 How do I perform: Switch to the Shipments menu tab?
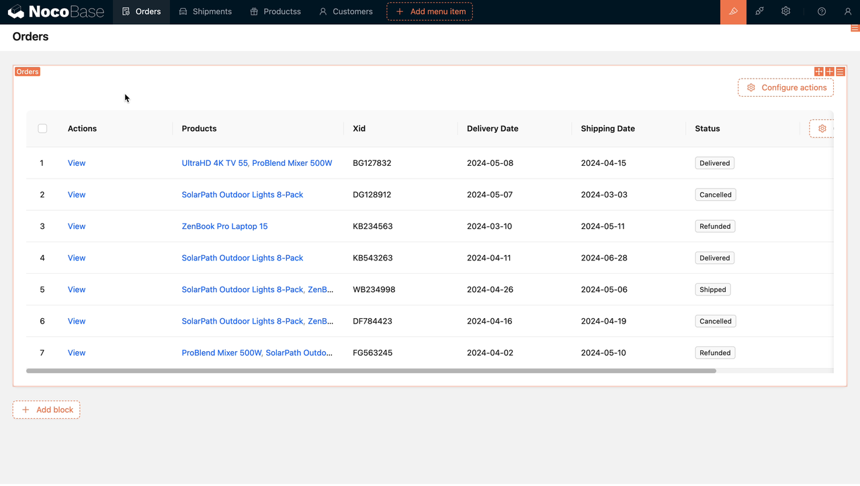click(x=205, y=11)
